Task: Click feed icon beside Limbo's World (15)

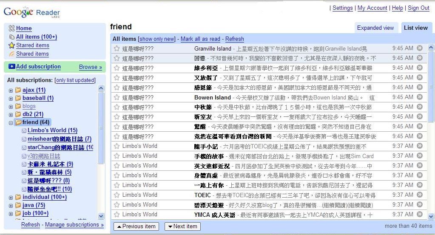Action: coord(24,130)
